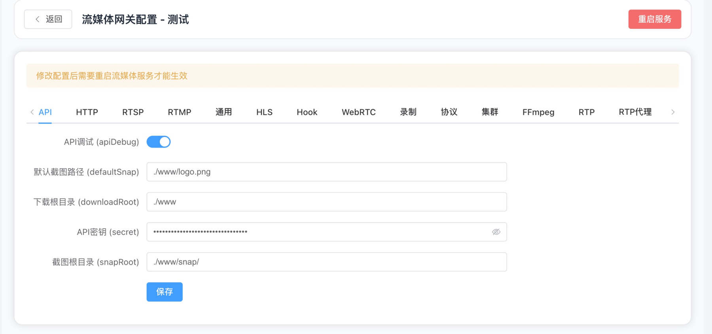Open the 通用 tab
This screenshot has height=334, width=712.
point(223,112)
